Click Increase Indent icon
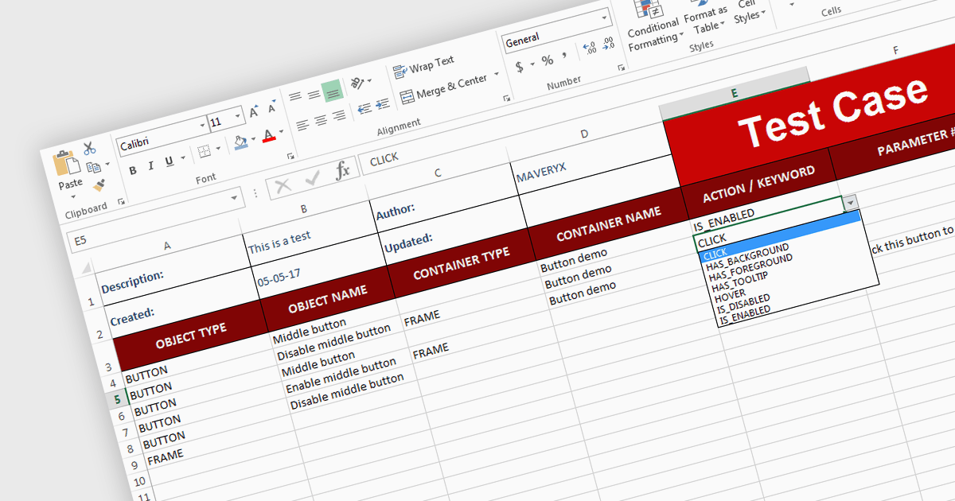This screenshot has width=955, height=501. (x=383, y=104)
